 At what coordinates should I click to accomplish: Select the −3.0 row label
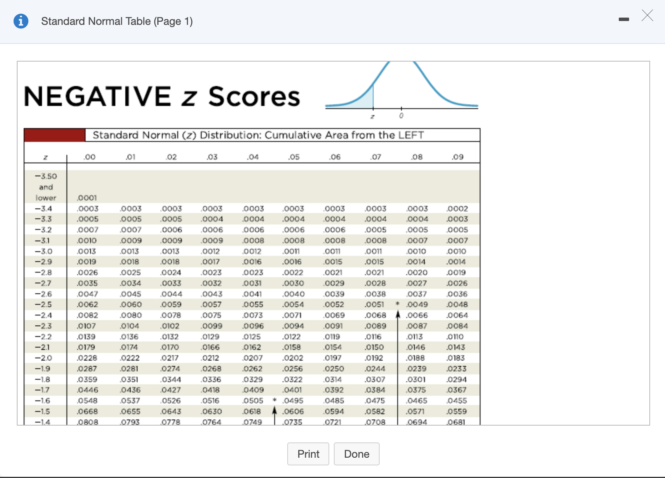[x=44, y=252]
